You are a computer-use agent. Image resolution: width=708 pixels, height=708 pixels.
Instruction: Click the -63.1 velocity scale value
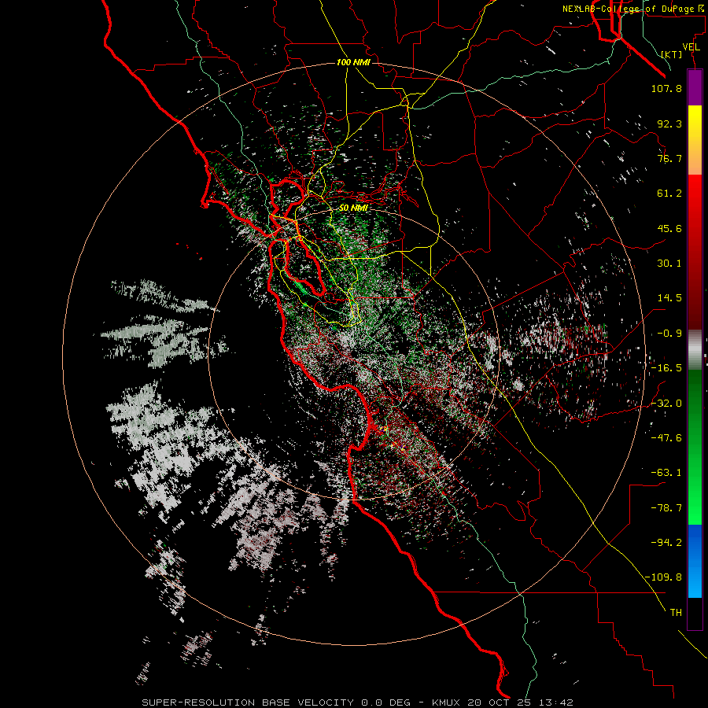666,473
